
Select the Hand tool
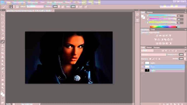(x=3, y=84)
